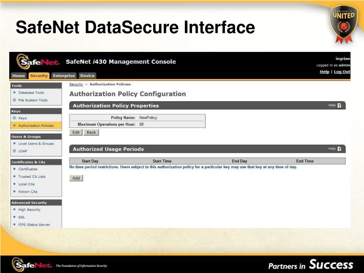Click the Help text in Authorized Usage Periods bar
Image resolution: width=364 pixels, height=273 pixels.
[332, 149]
